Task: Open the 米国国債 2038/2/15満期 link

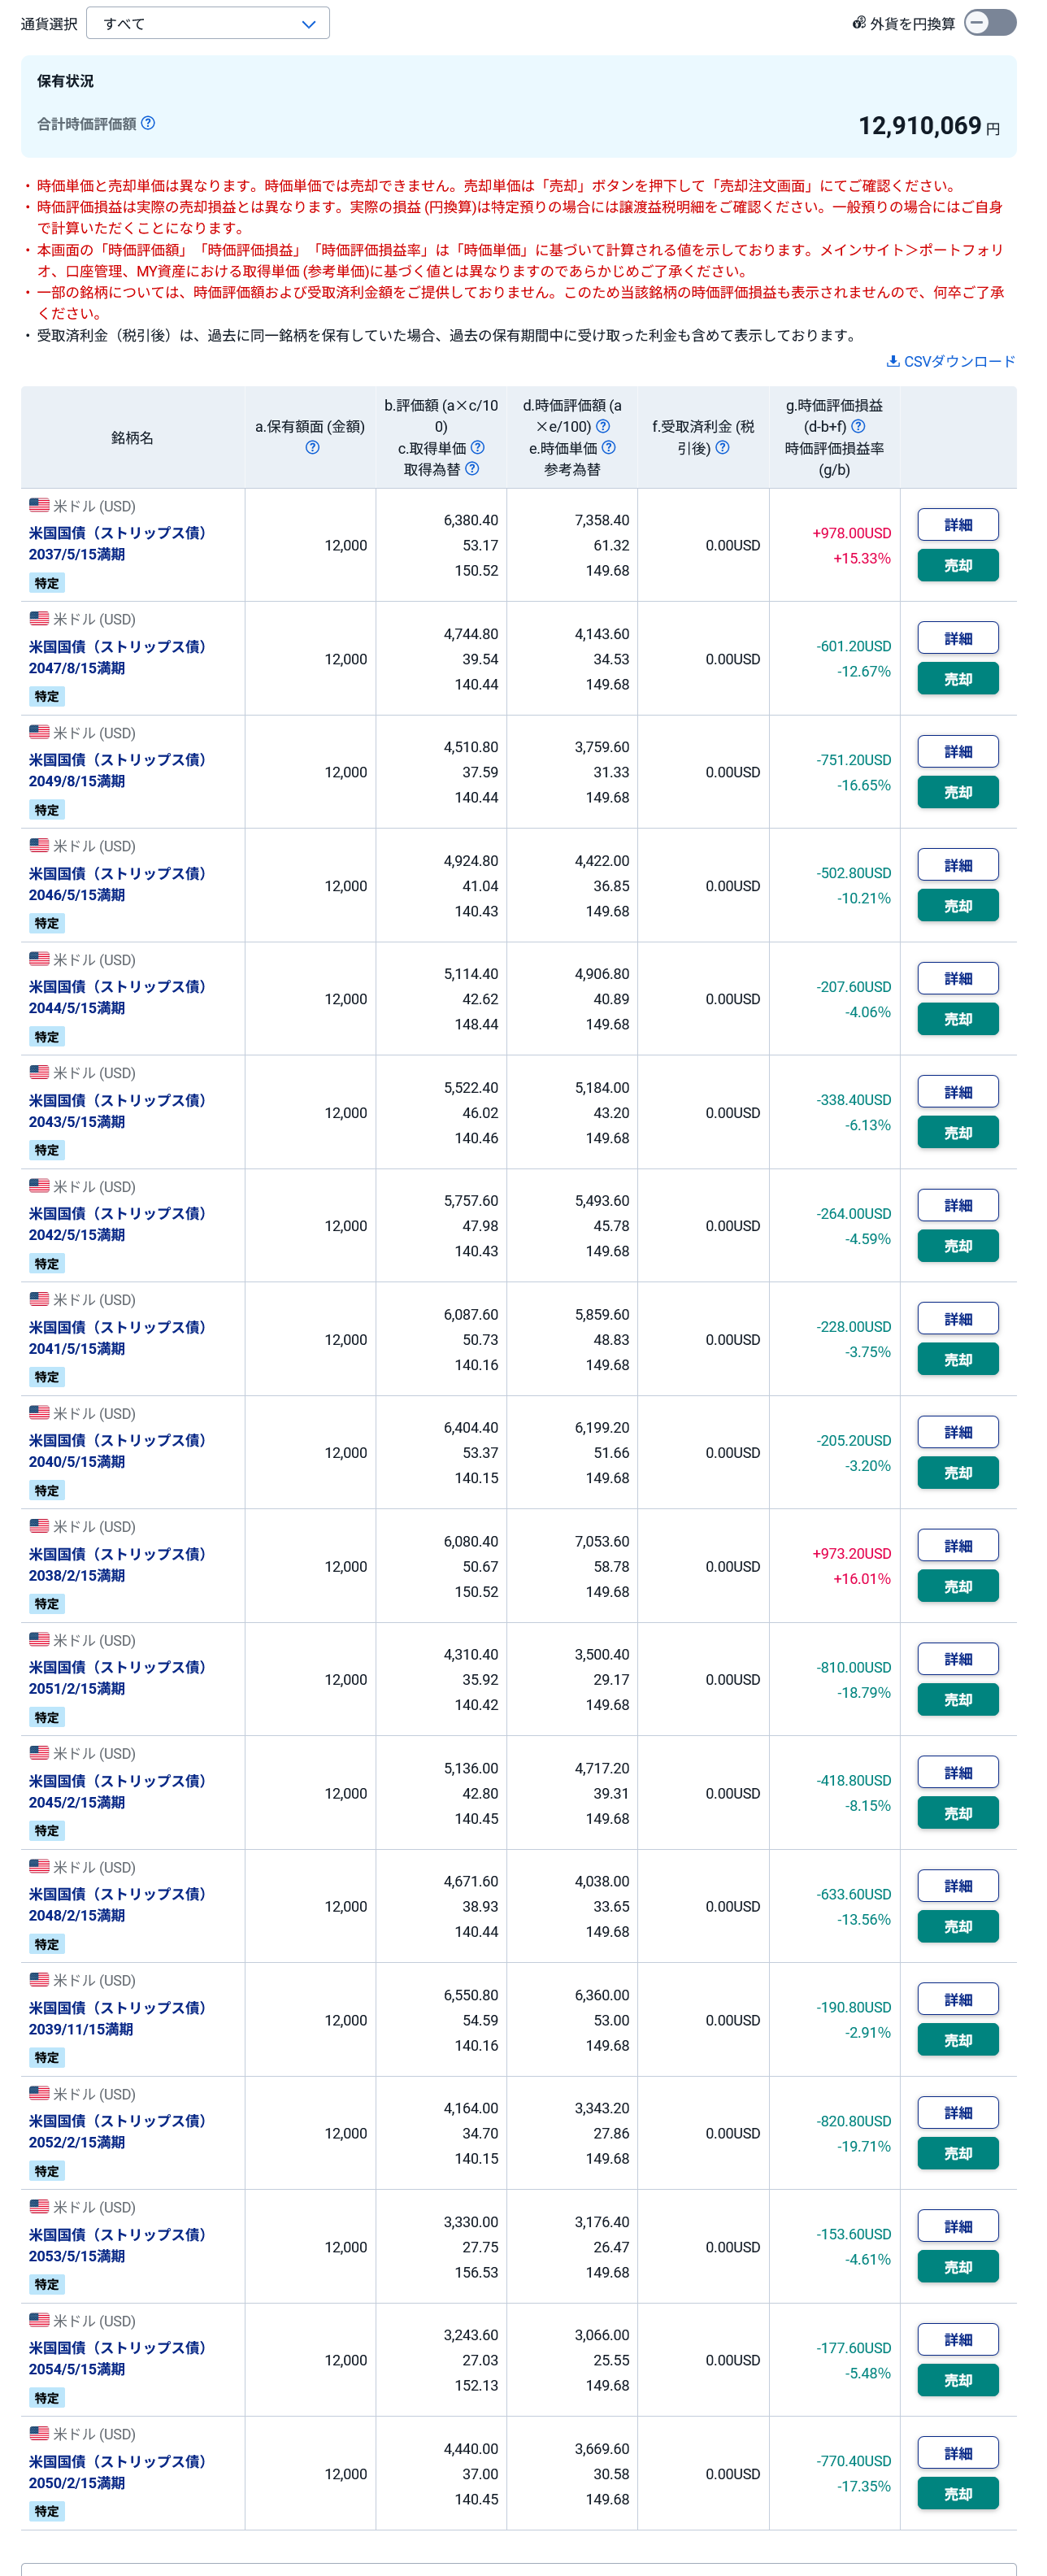Action: click(x=117, y=1564)
